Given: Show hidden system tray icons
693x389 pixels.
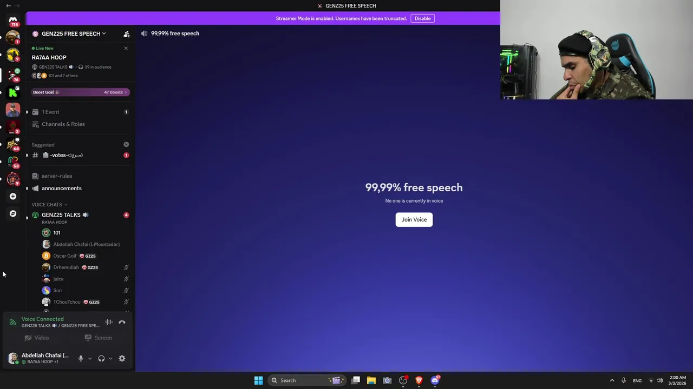Looking at the screenshot, I should (612, 380).
